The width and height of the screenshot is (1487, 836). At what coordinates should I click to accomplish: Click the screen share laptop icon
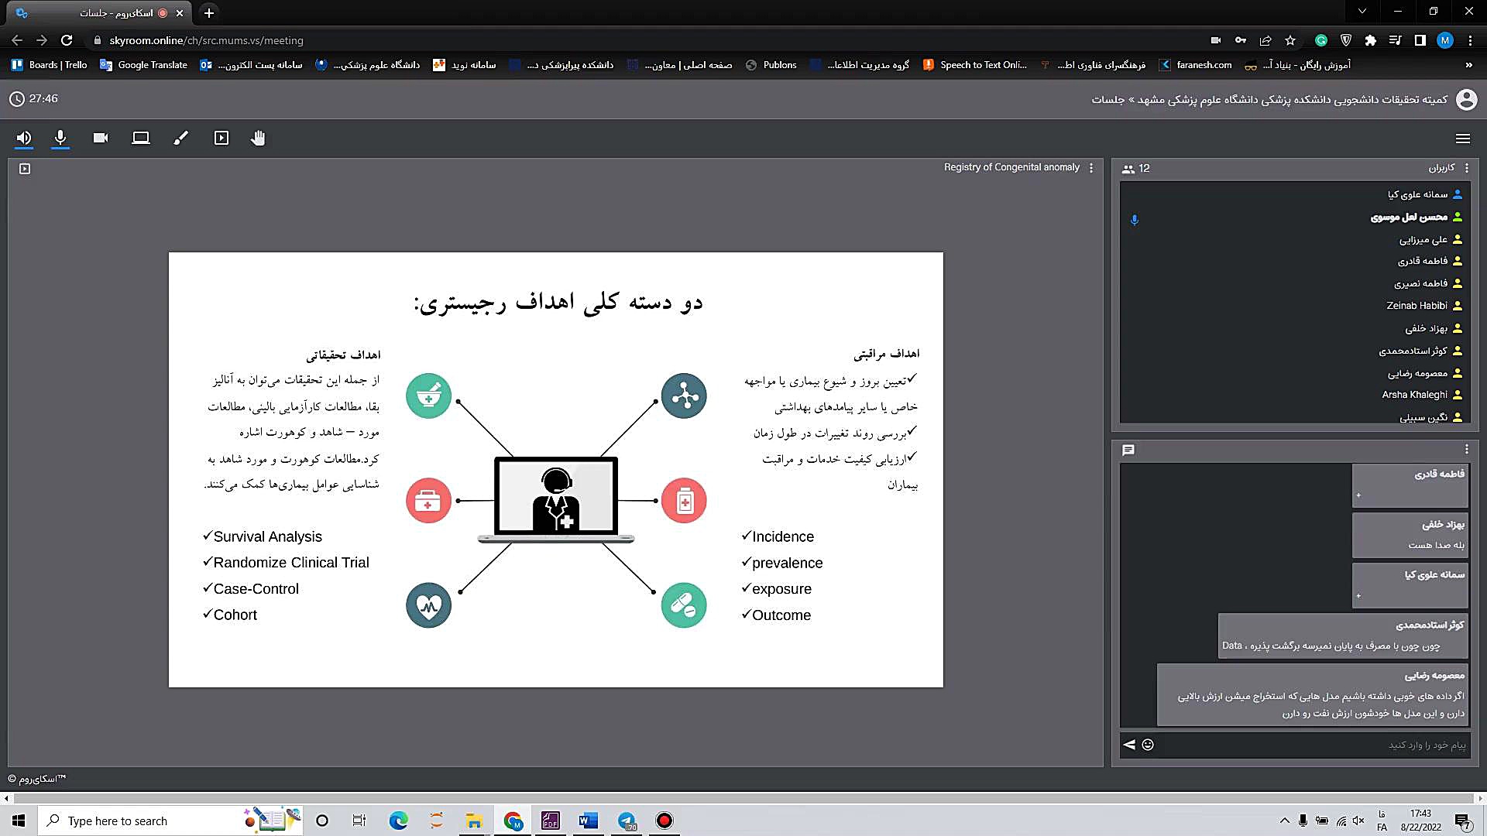coord(141,138)
